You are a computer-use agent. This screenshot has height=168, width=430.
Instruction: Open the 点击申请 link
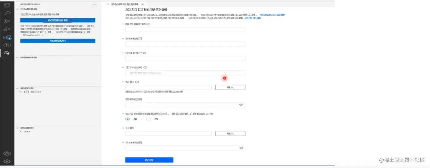[253, 18]
